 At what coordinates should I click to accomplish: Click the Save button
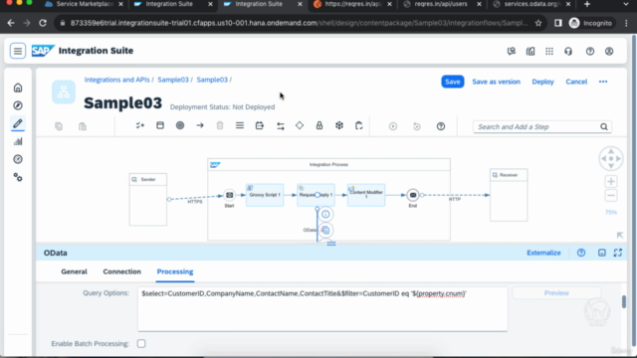coord(453,82)
